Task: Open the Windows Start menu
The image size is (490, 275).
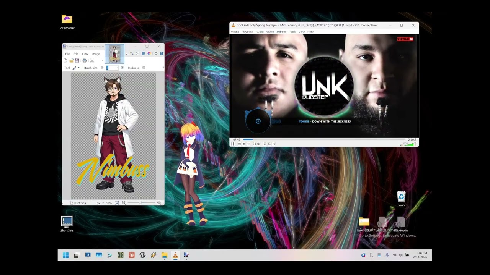Action: pyautogui.click(x=65, y=255)
